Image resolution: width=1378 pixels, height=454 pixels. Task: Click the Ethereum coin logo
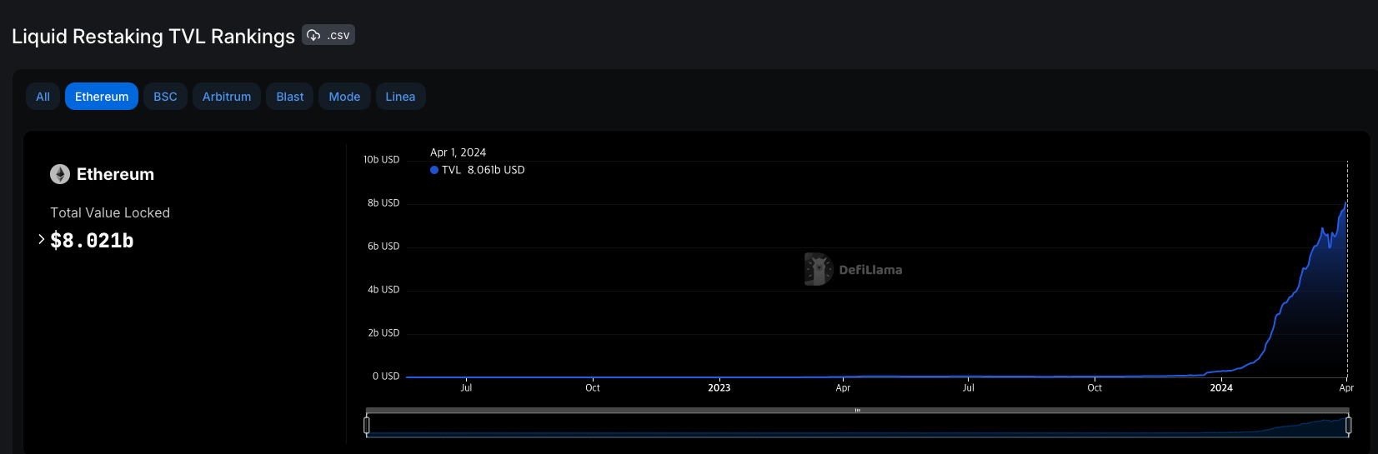60,174
